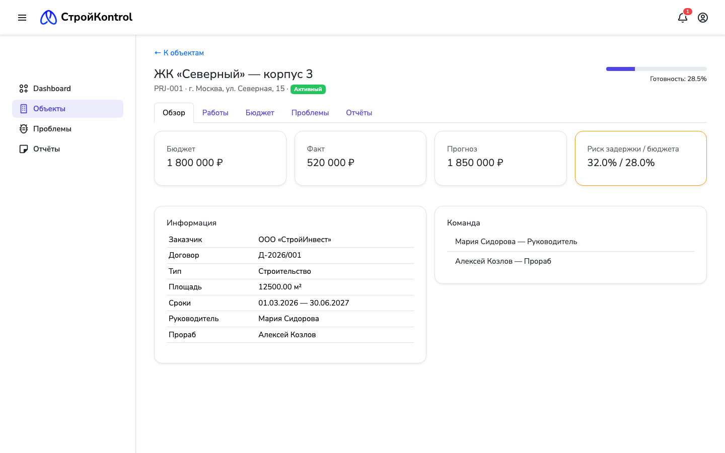Click contract number Д-2026/001
Image resolution: width=725 pixels, height=453 pixels.
(x=280, y=255)
